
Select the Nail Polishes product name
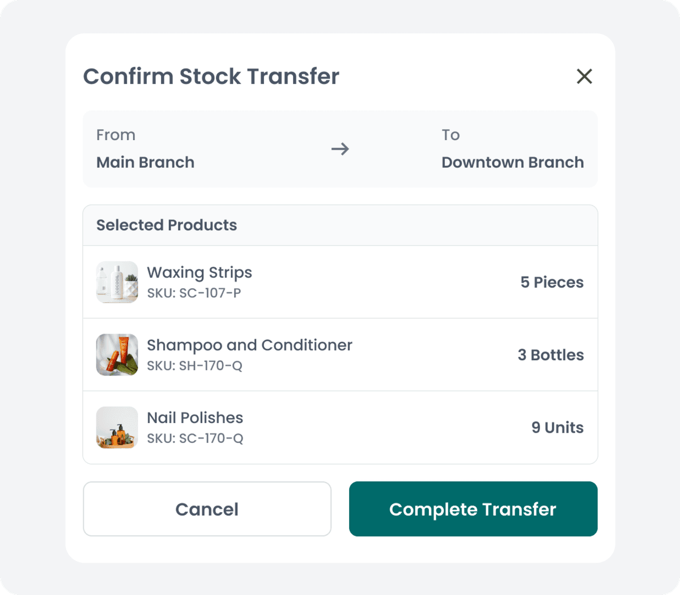pyautogui.click(x=195, y=417)
